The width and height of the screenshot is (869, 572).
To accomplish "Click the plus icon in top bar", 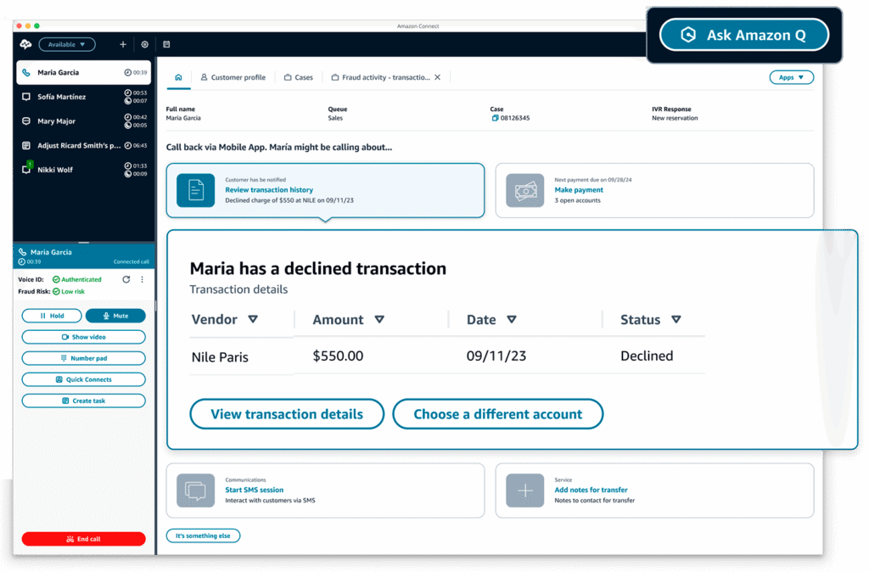I will [x=123, y=44].
